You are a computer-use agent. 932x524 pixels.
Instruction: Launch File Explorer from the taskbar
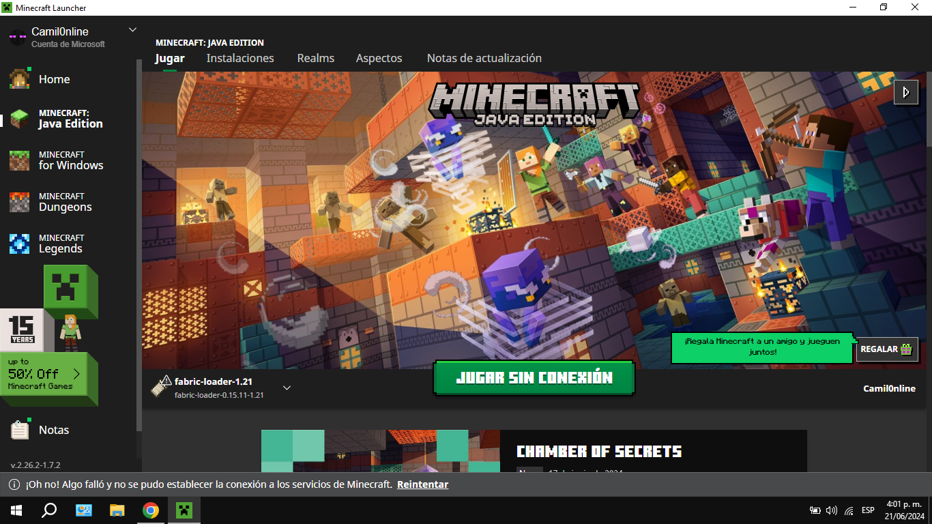click(x=117, y=510)
